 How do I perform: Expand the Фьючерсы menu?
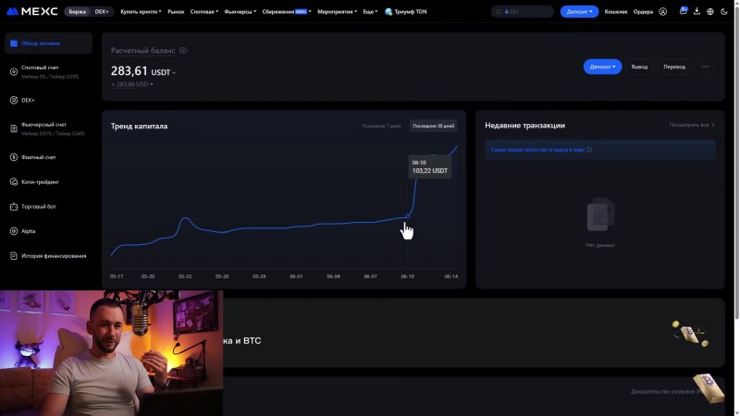240,11
